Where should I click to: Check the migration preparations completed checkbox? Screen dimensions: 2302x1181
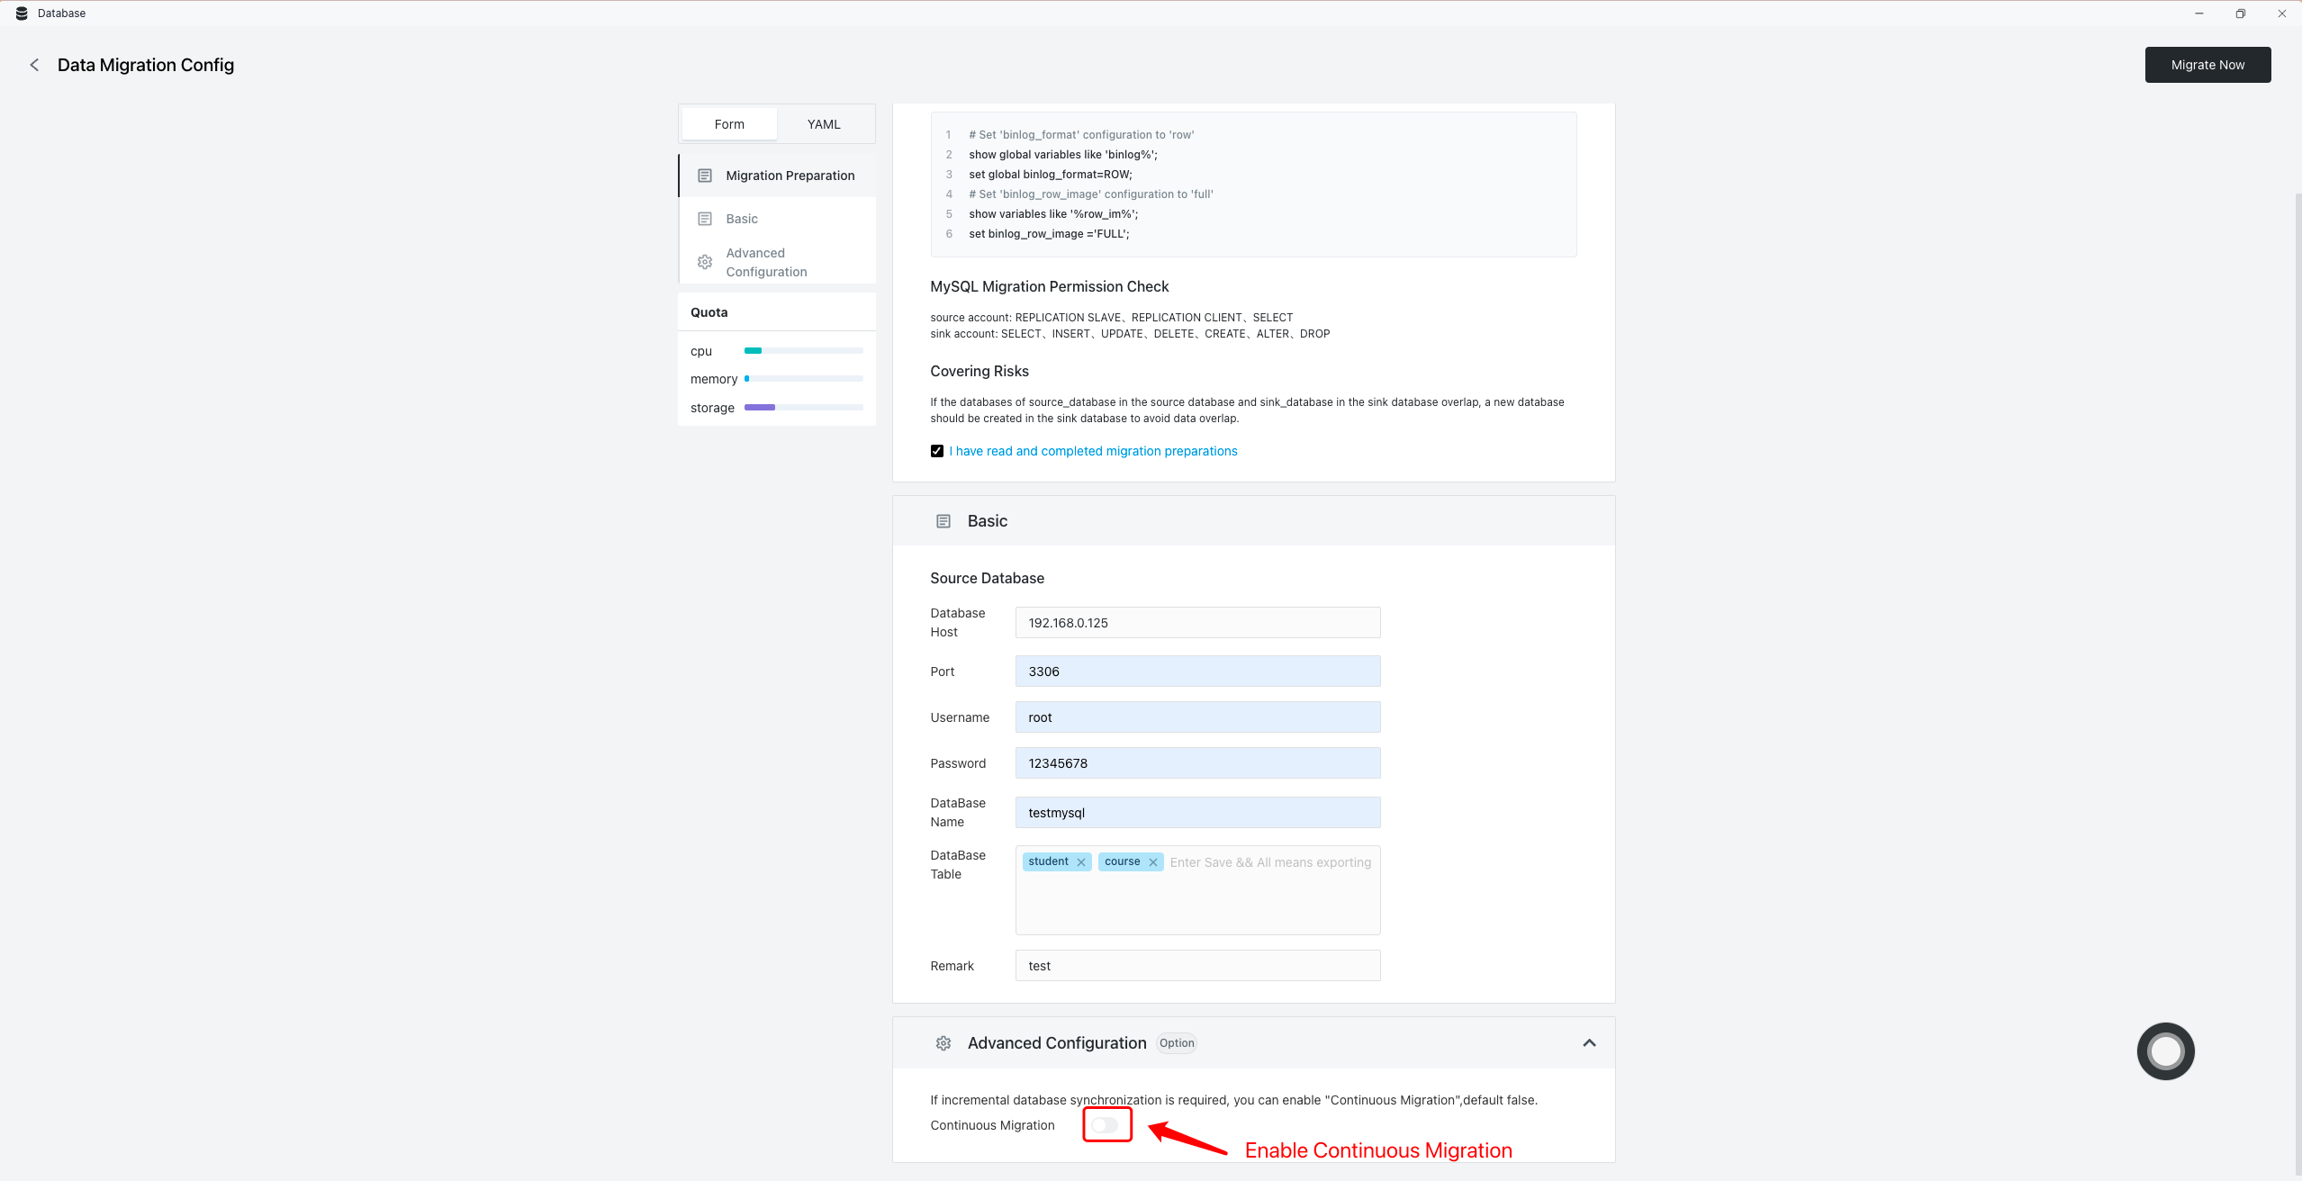pos(935,450)
